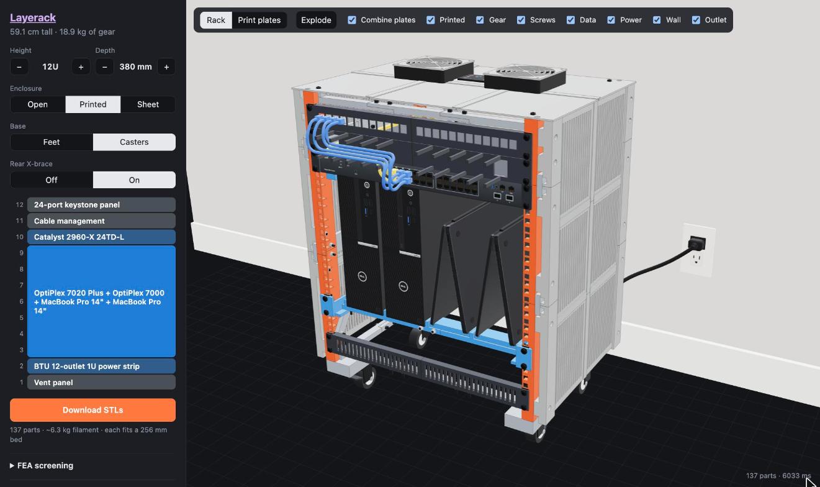Select Vent panel slot
Image resolution: width=820 pixels, height=487 pixels.
point(101,383)
